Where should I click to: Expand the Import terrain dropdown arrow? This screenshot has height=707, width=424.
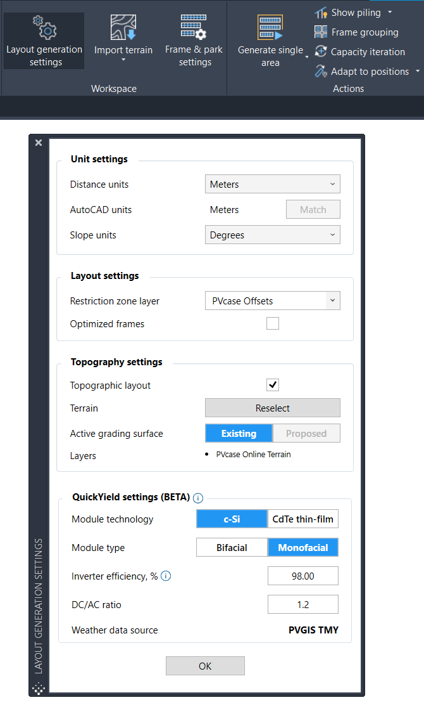[x=123, y=61]
